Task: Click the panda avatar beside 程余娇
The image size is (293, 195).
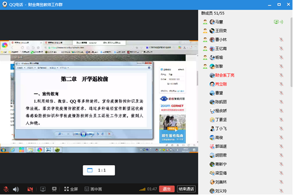Action: pyautogui.click(x=212, y=111)
